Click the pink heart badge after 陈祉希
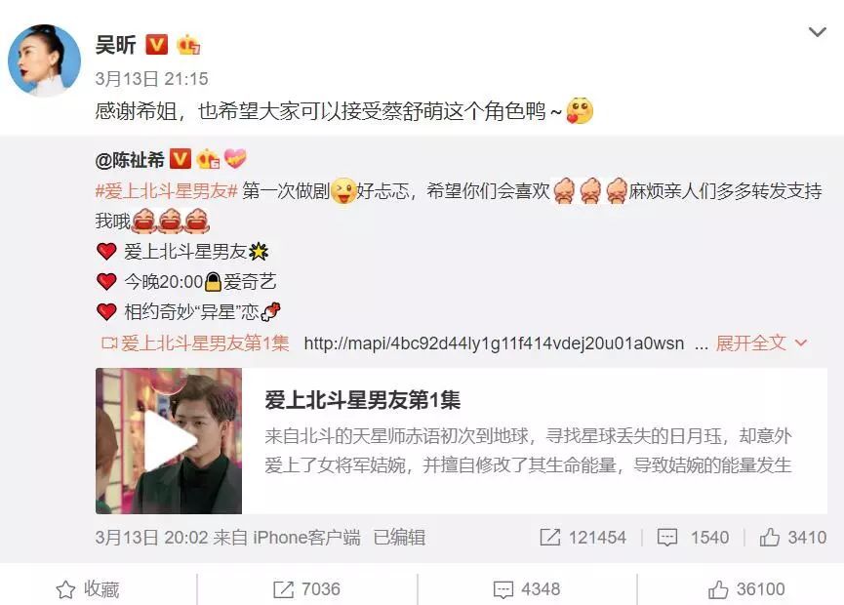844x605 pixels. (x=235, y=158)
